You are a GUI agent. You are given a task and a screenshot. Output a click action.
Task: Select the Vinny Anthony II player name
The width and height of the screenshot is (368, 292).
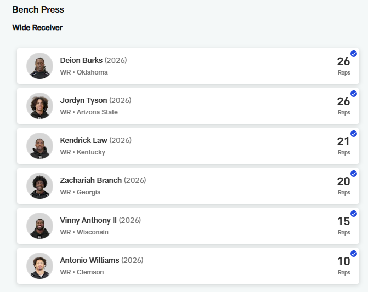[88, 221]
